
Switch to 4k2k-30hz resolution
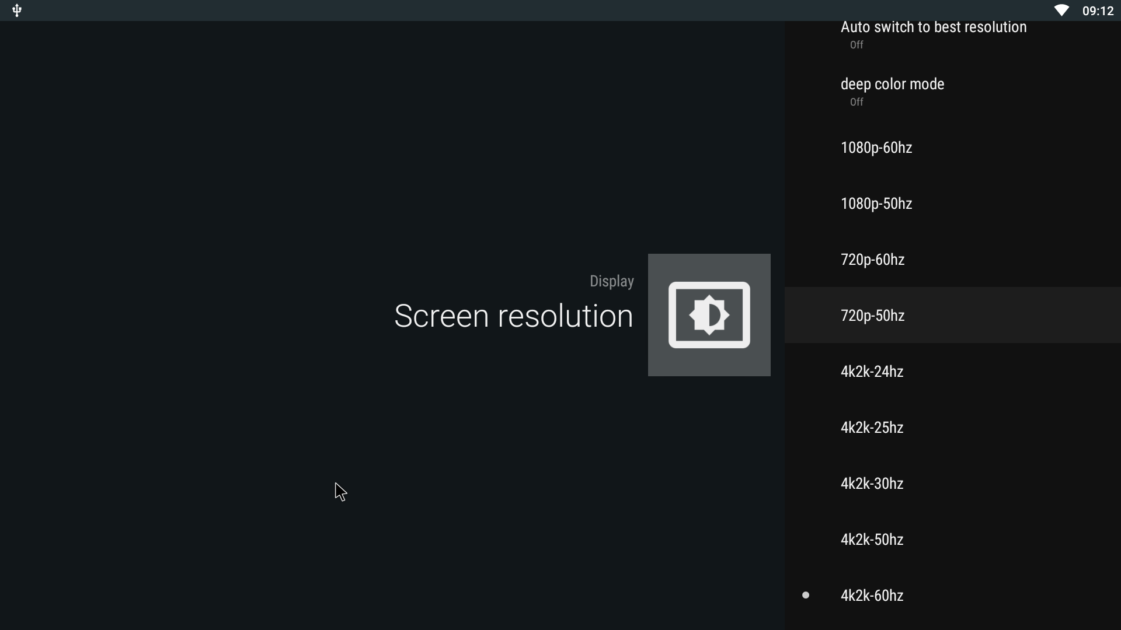click(x=953, y=484)
